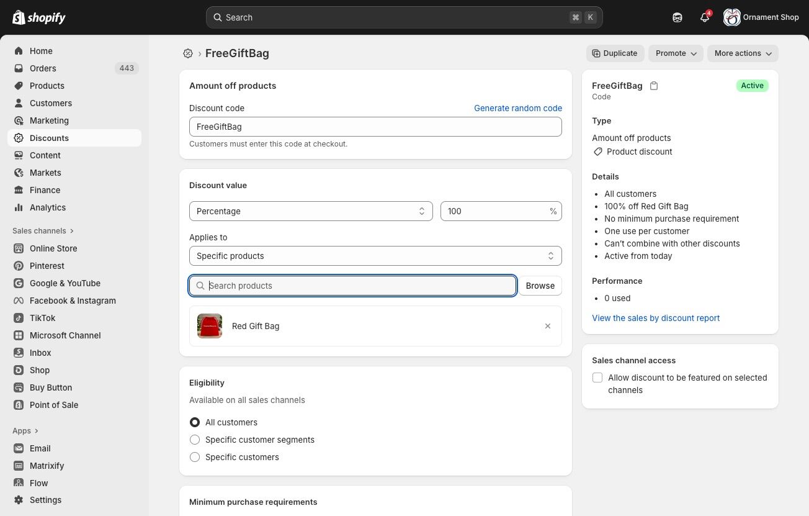
Task: Open the Percentage discount type dropdown
Action: coord(311,211)
